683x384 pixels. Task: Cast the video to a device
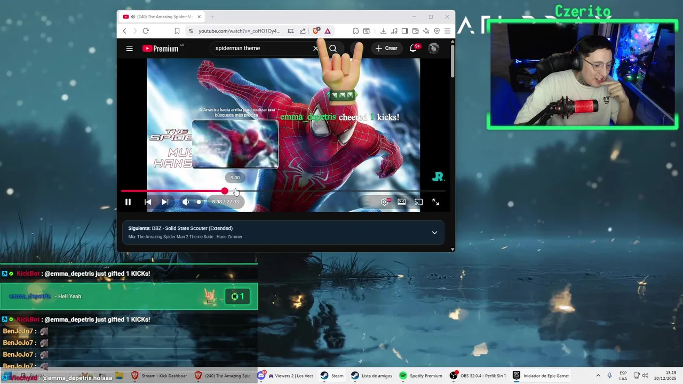tap(418, 202)
